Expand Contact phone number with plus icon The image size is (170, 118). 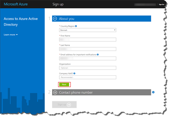[x=55, y=92]
